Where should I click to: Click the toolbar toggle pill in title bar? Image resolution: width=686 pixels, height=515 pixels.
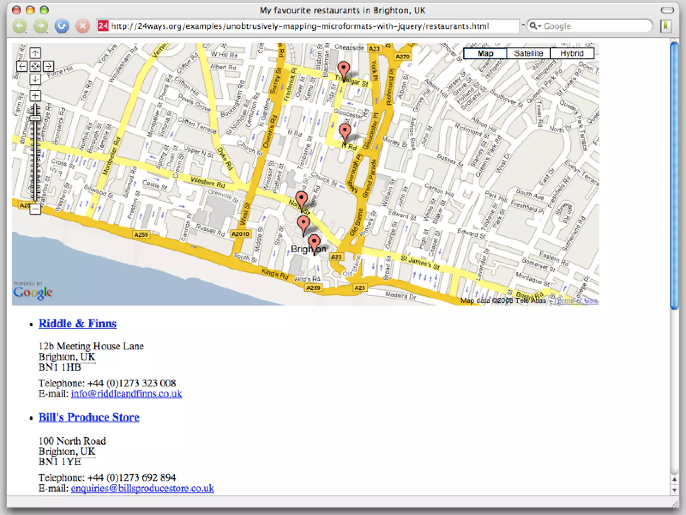[667, 10]
